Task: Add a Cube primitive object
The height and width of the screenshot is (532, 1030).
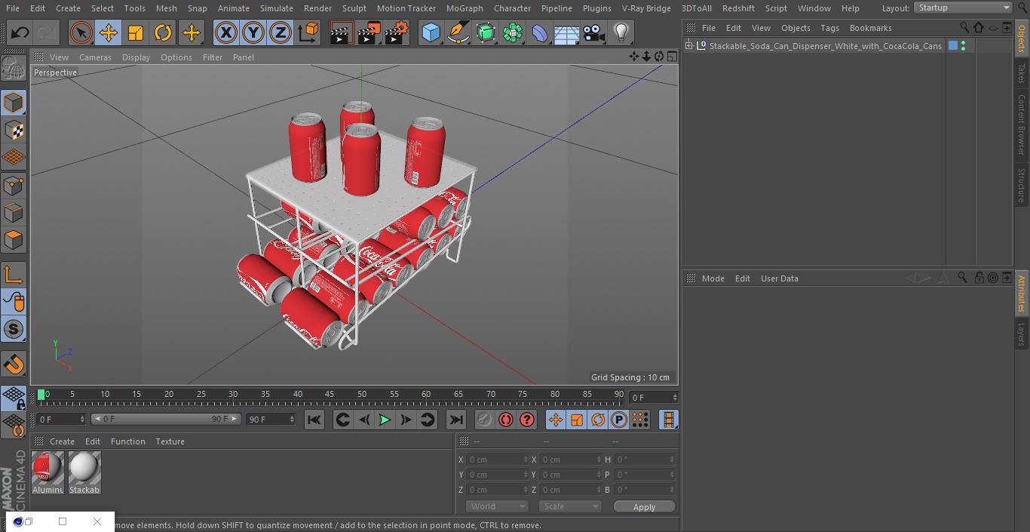Action: click(x=431, y=32)
